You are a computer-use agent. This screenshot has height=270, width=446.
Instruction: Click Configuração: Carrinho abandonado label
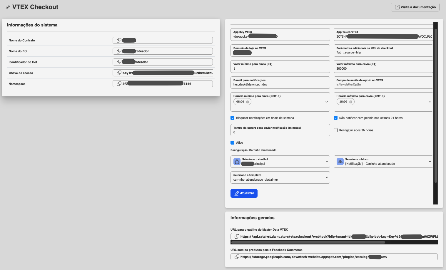tap(253, 150)
